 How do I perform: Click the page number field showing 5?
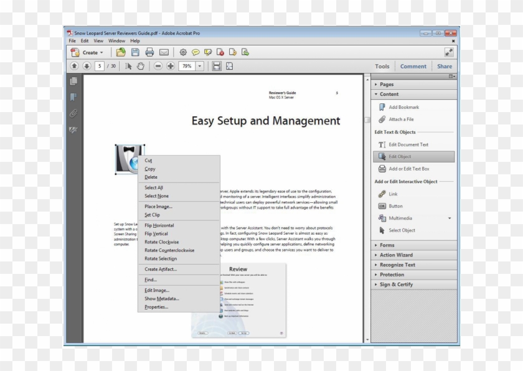click(x=100, y=66)
